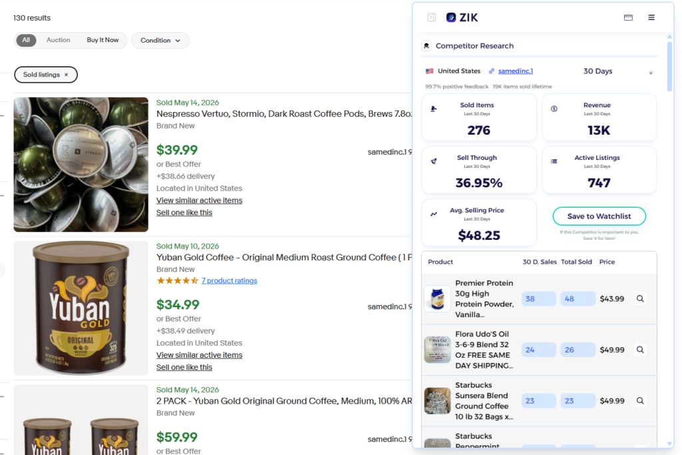The height and width of the screenshot is (455, 682).
Task: Click the Price column header
Action: point(607,262)
